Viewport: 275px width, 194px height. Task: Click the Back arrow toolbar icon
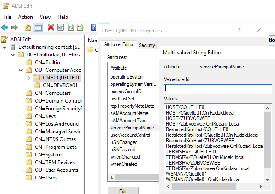(5, 27)
